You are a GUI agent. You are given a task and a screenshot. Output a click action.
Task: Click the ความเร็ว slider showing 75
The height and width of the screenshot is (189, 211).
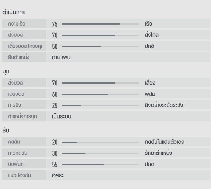pos(100,24)
